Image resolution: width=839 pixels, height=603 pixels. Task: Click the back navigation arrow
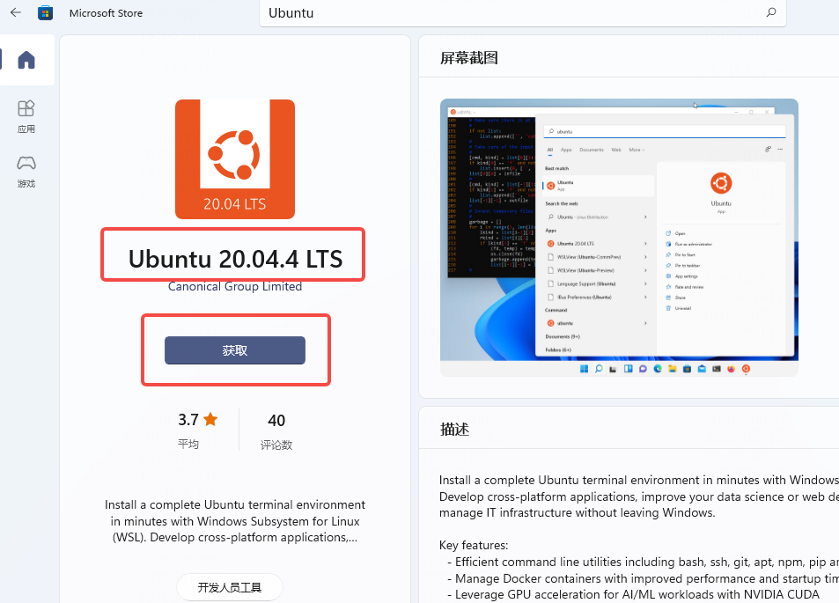[x=16, y=12]
